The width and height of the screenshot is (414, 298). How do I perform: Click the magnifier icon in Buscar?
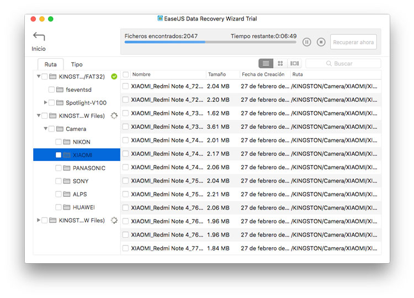pyautogui.click(x=329, y=64)
